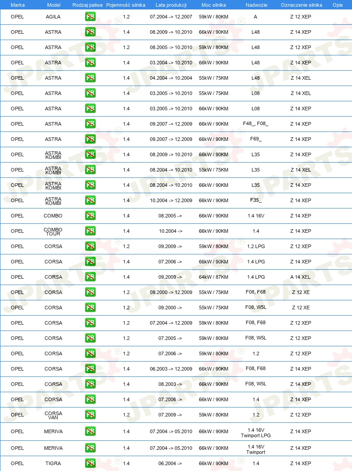Select fuel icon in the COMBO TOUR row
The image size is (352, 471).
[x=90, y=231]
